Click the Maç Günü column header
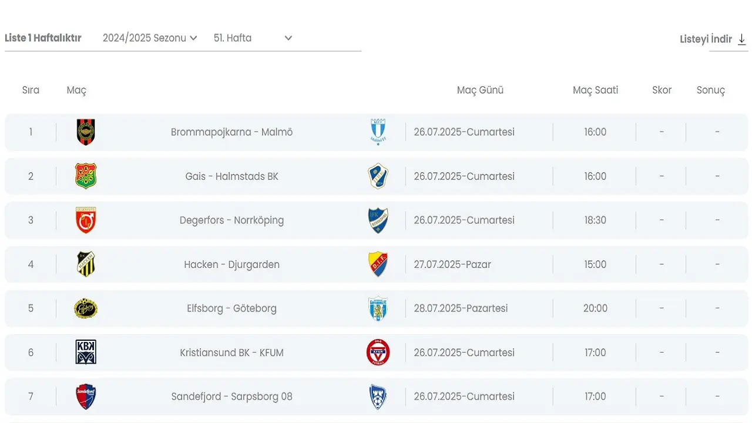This screenshot has width=752, height=423. [x=480, y=90]
